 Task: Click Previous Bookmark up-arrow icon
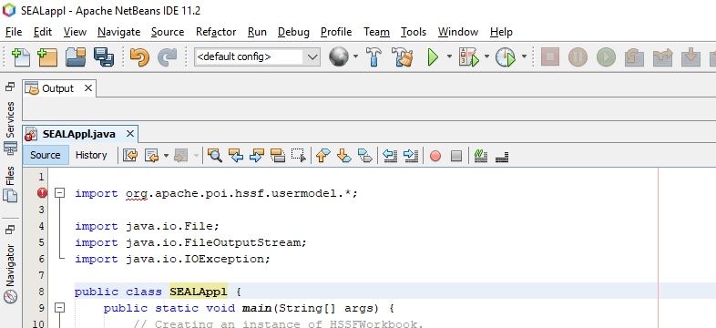pos(322,156)
